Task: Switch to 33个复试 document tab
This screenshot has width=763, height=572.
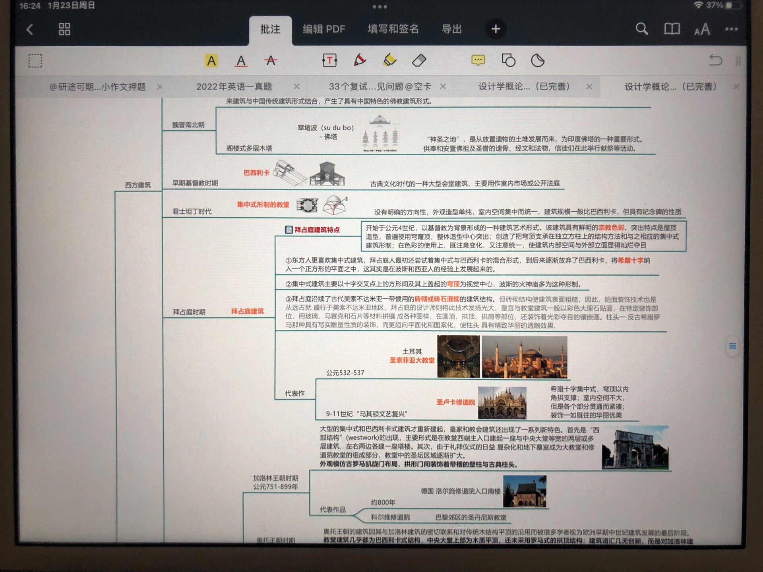Action: tap(380, 87)
